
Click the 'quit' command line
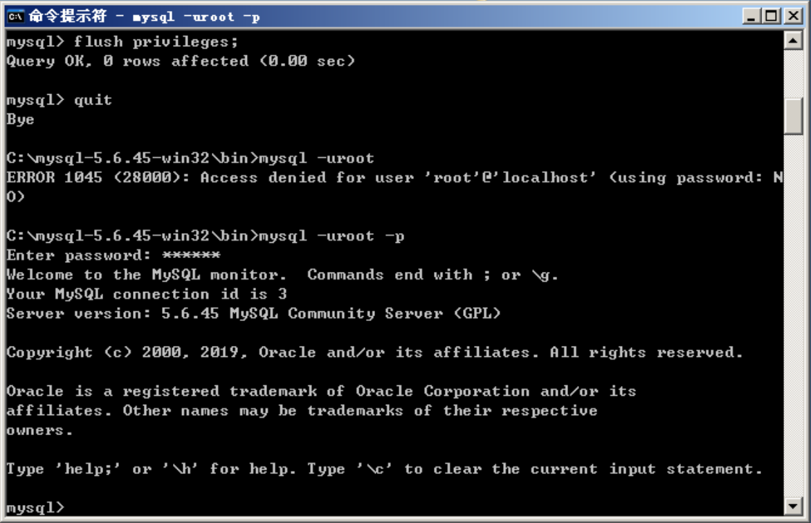(x=59, y=100)
